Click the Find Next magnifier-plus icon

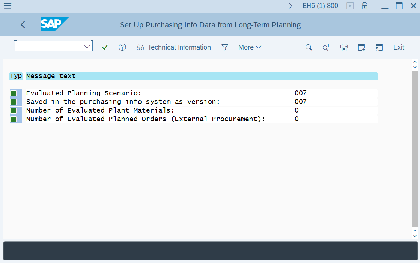(x=326, y=47)
